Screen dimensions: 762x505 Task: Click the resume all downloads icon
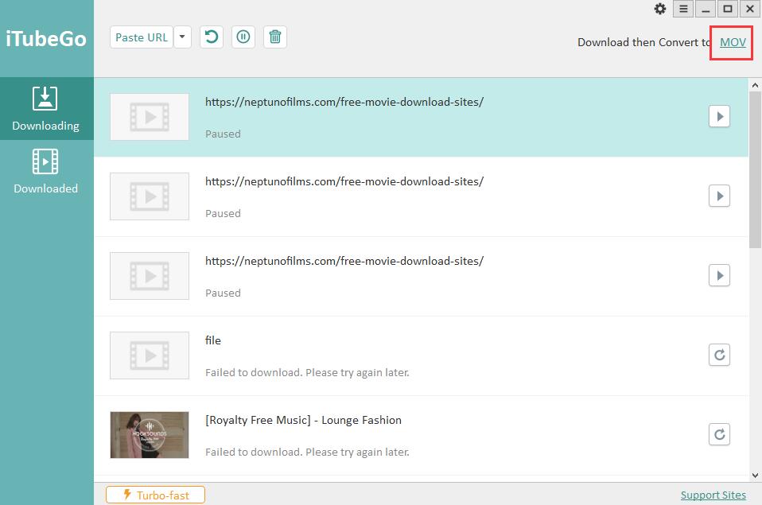[212, 37]
